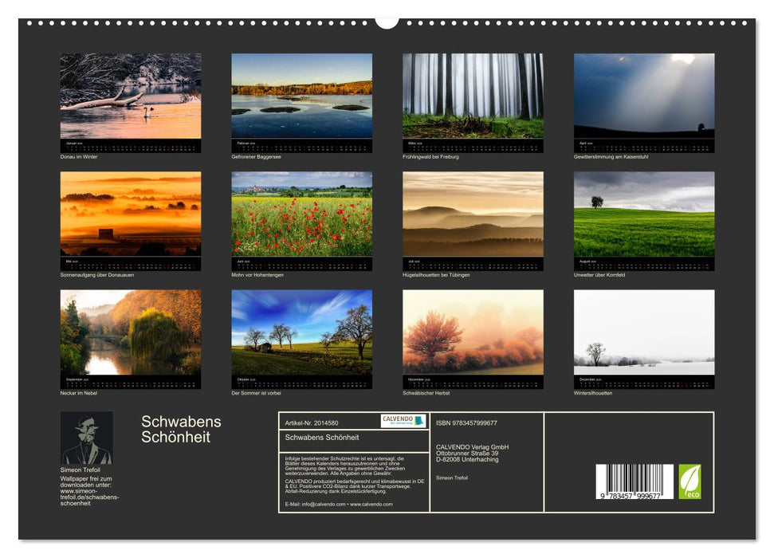The image size is (774, 558).
Task: Select Hügelsilhouetten bei Tübingen image
Action: 473,214
